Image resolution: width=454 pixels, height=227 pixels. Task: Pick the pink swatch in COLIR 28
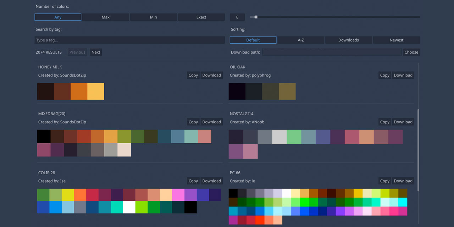178,195
